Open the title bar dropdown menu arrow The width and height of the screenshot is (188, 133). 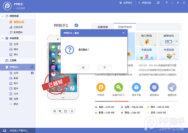[x=167, y=3]
